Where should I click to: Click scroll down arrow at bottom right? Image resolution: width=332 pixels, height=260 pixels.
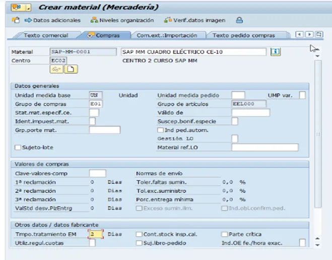pyautogui.click(x=317, y=245)
